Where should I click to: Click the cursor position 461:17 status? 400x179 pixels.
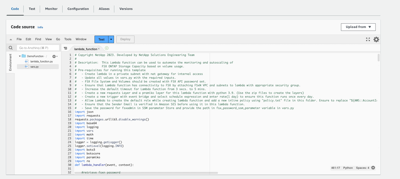pyautogui.click(x=335, y=168)
